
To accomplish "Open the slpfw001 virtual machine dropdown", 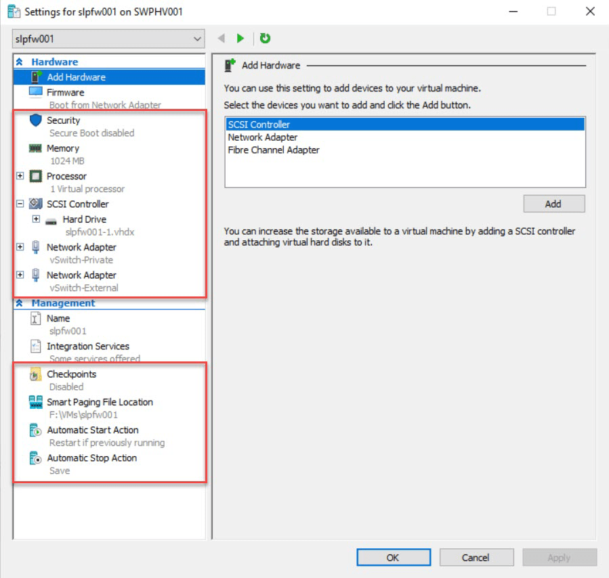I will click(197, 39).
